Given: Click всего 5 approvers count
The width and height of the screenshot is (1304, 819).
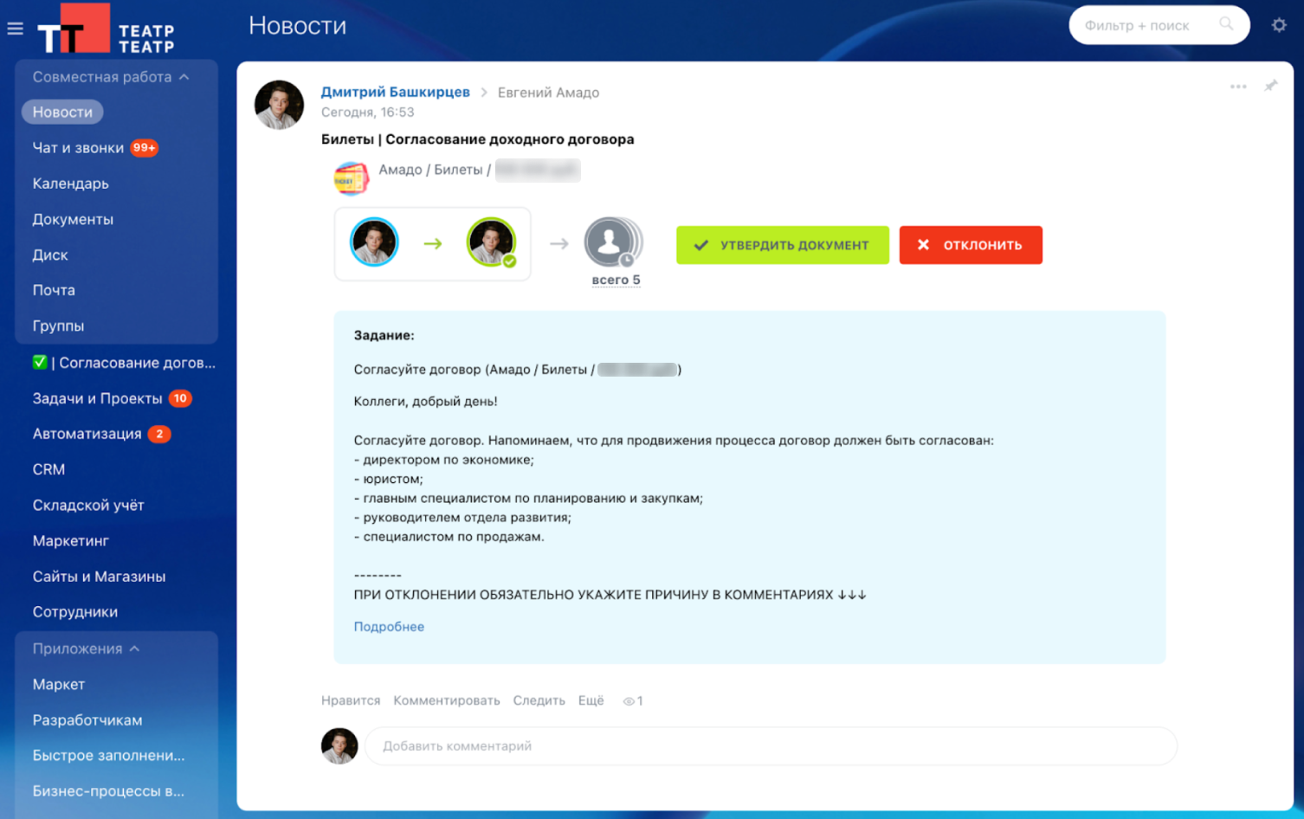Looking at the screenshot, I should (616, 280).
